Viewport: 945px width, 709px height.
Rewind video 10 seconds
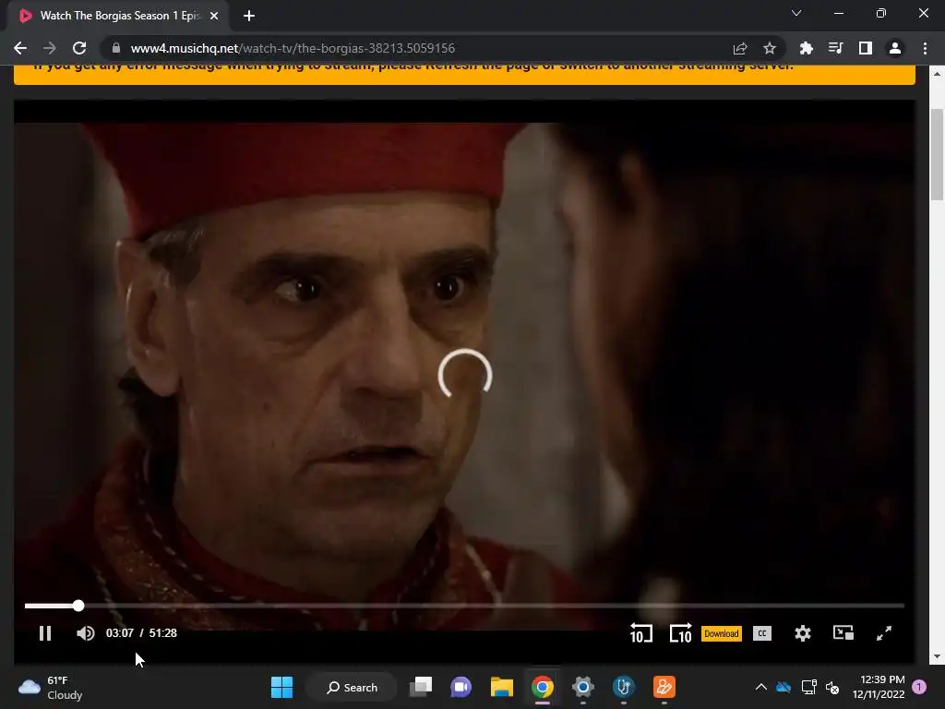640,633
